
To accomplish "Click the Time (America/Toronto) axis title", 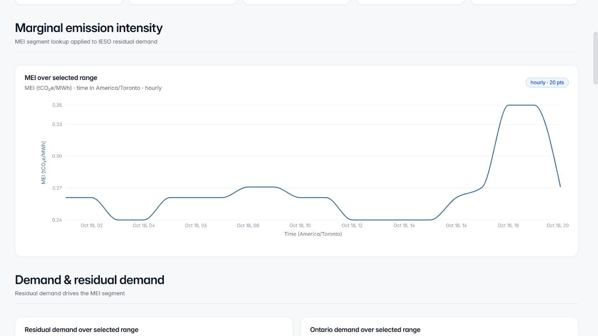I will pyautogui.click(x=313, y=234).
